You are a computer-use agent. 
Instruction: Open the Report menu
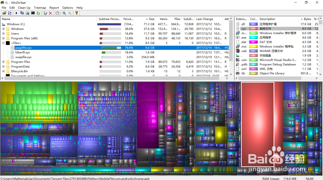click(x=54, y=8)
